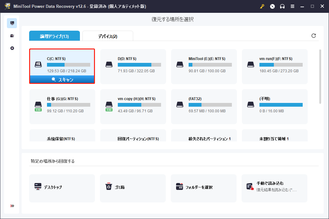Open the hamburger menu in title bar
329x219 pixels.
[x=292, y=6]
